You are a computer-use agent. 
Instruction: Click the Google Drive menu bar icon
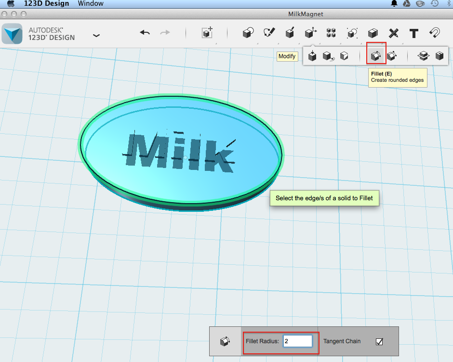407,3
